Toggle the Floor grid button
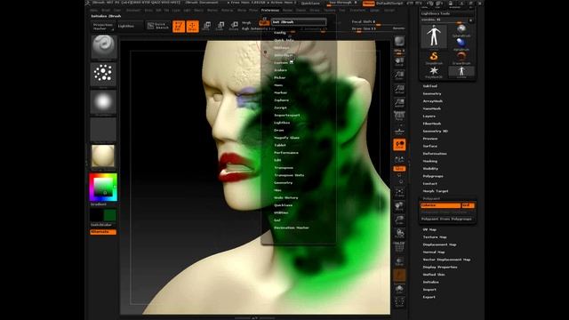Viewport: 569px width, 320px height. pos(399,131)
